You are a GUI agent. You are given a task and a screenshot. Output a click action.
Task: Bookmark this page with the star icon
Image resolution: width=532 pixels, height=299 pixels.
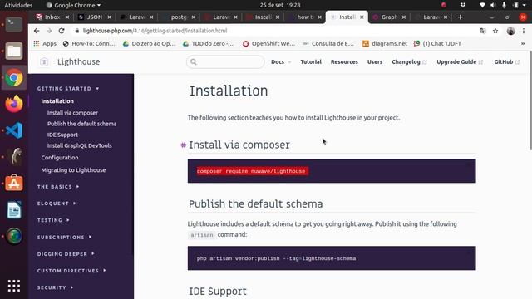click(x=495, y=31)
